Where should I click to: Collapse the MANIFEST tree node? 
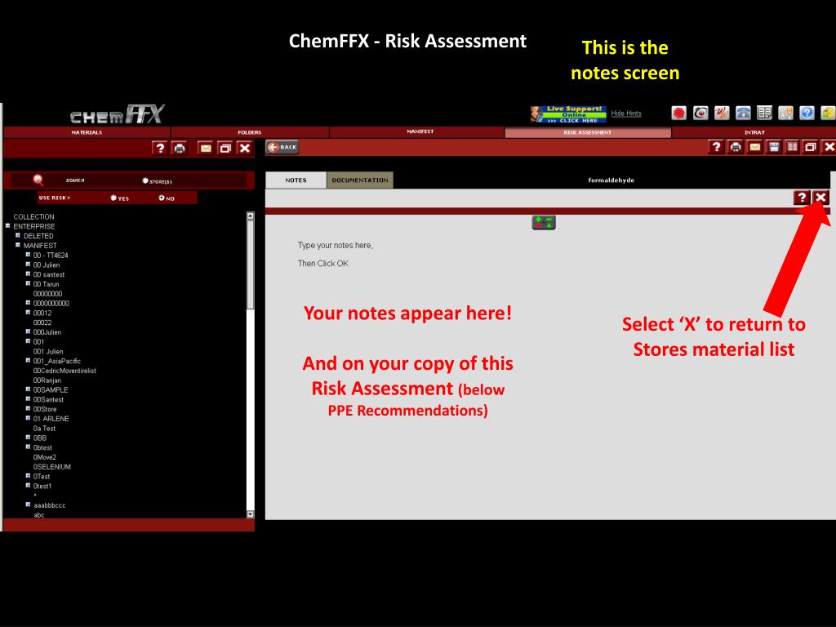click(18, 245)
